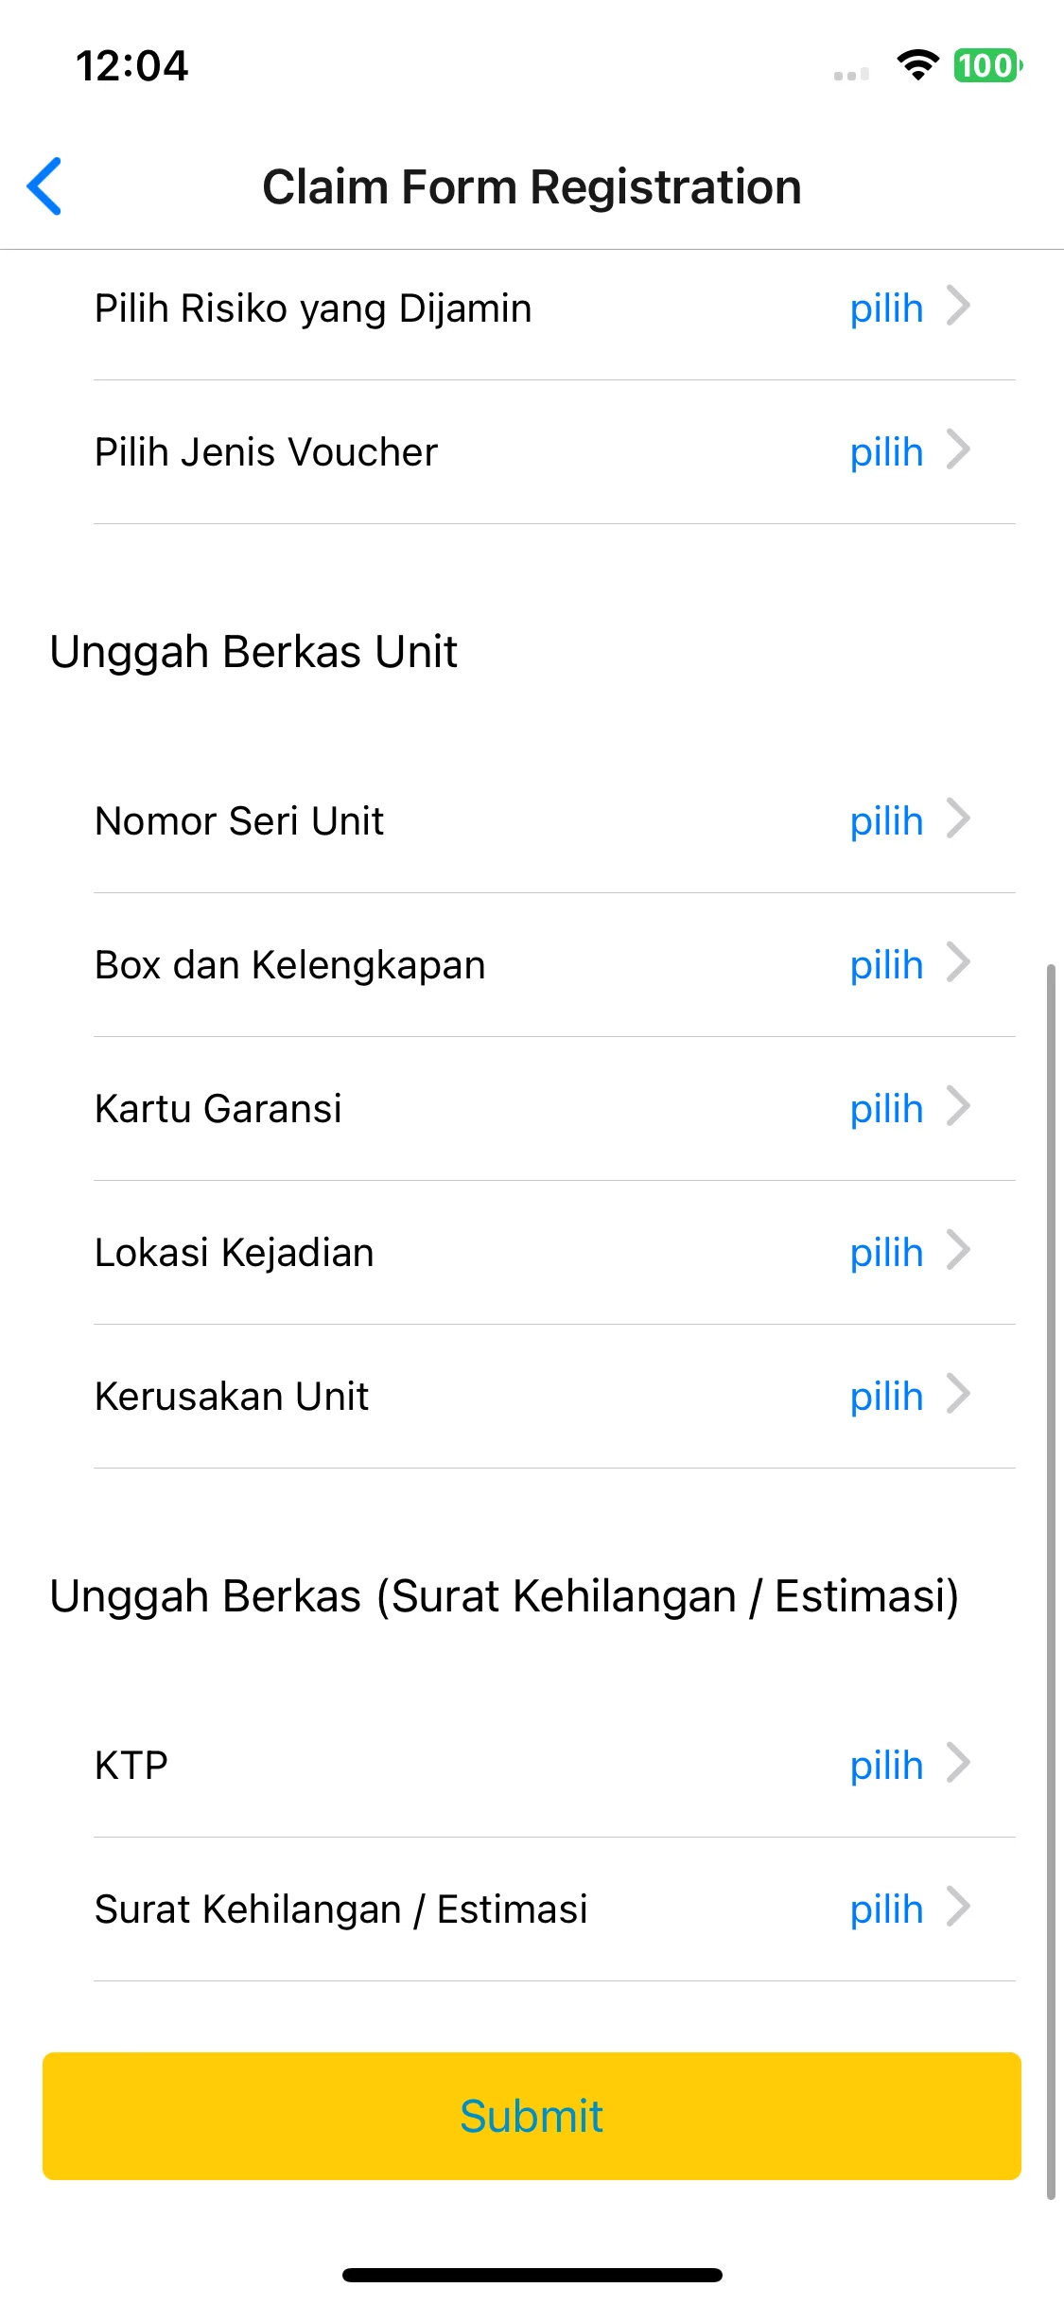
Task: Select pilih on the Kartu Garansi row
Action: tap(886, 1108)
